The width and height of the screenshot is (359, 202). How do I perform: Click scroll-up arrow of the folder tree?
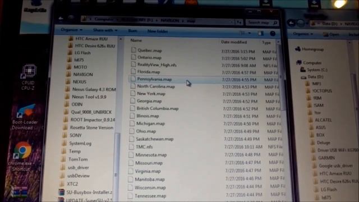(121, 39)
